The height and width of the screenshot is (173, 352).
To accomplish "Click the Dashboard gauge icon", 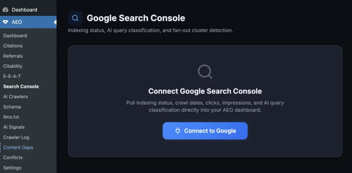I will tap(5, 10).
